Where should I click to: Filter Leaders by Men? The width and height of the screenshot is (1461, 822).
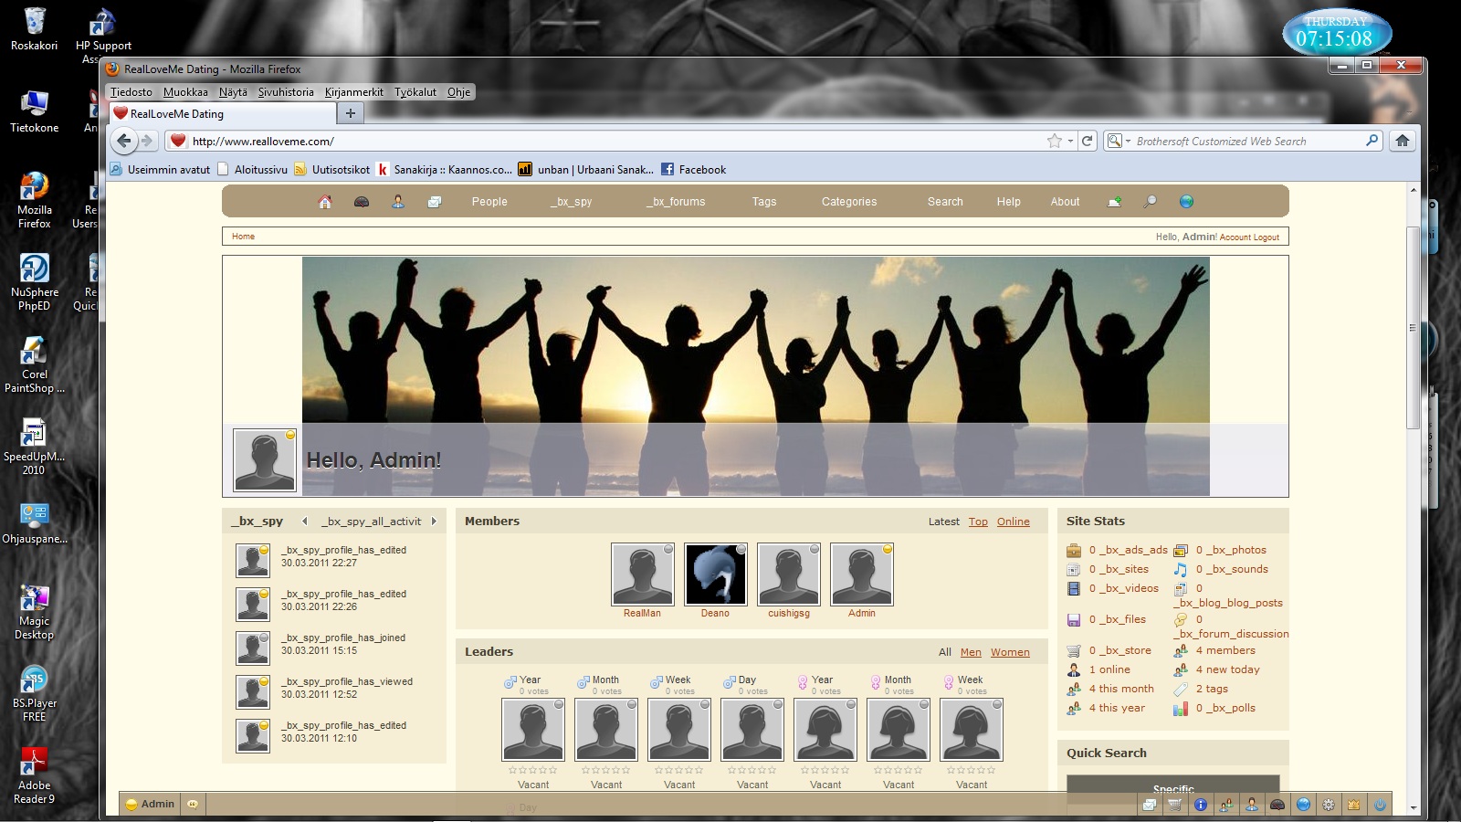tap(971, 652)
